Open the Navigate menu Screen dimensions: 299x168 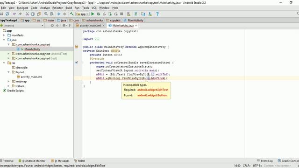[22, 8]
